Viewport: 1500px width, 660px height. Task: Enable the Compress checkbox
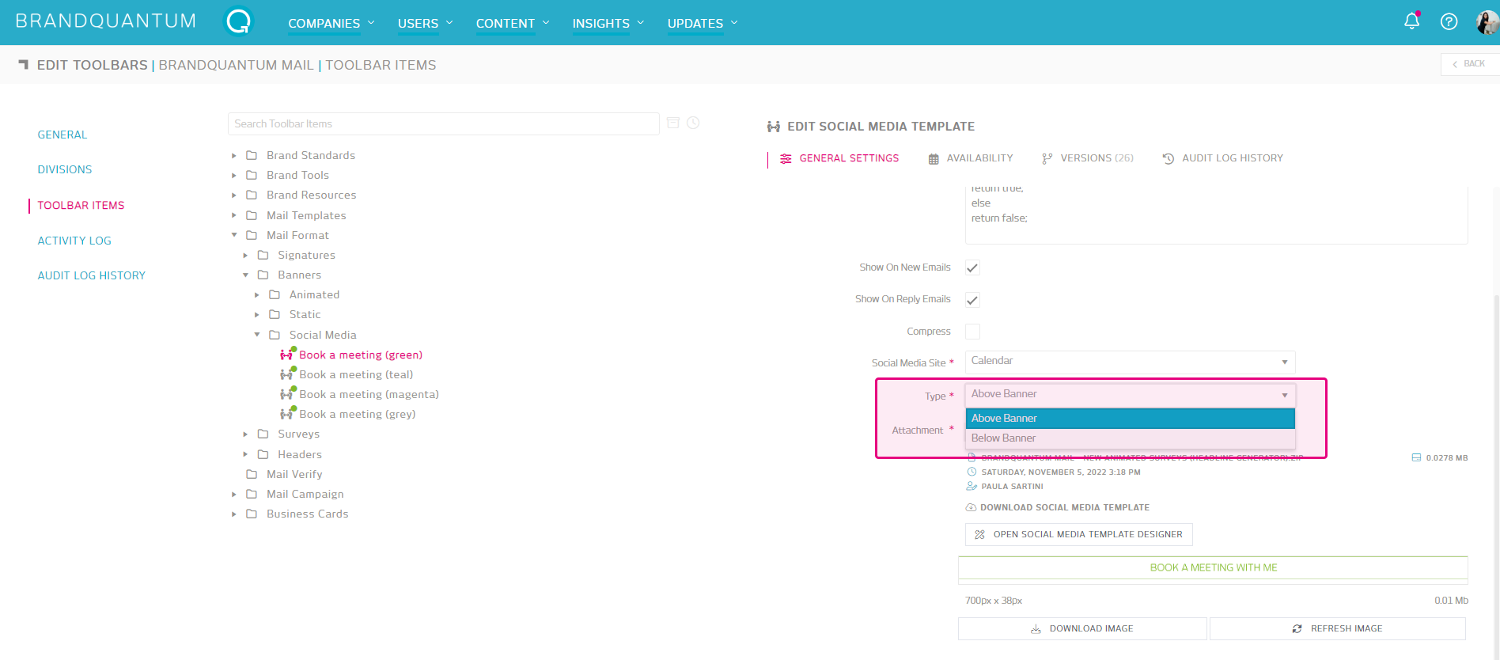(972, 332)
